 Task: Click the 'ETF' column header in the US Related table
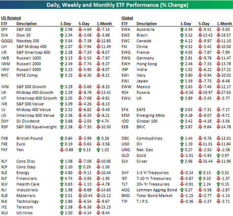[x=4, y=24]
